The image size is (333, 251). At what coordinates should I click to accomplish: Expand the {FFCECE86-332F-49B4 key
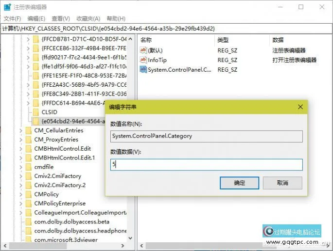point(28,48)
